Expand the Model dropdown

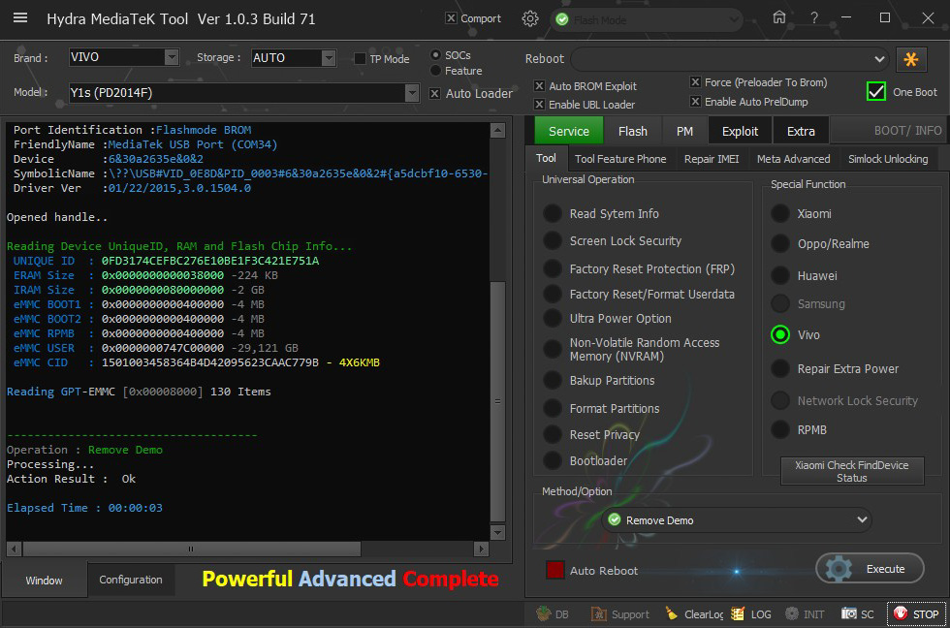412,93
